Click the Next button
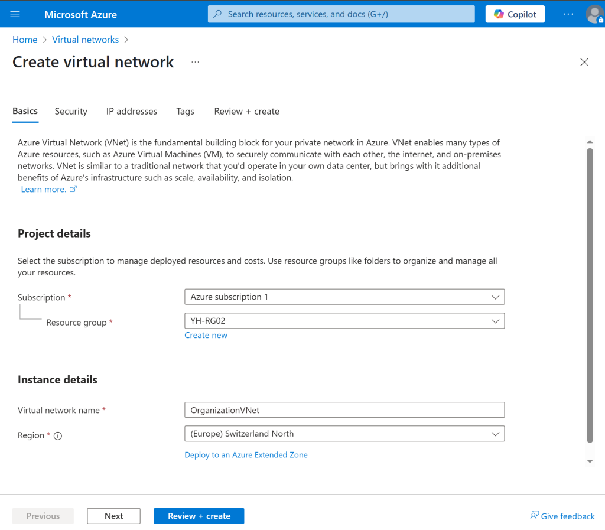The image size is (605, 530). pos(114,516)
